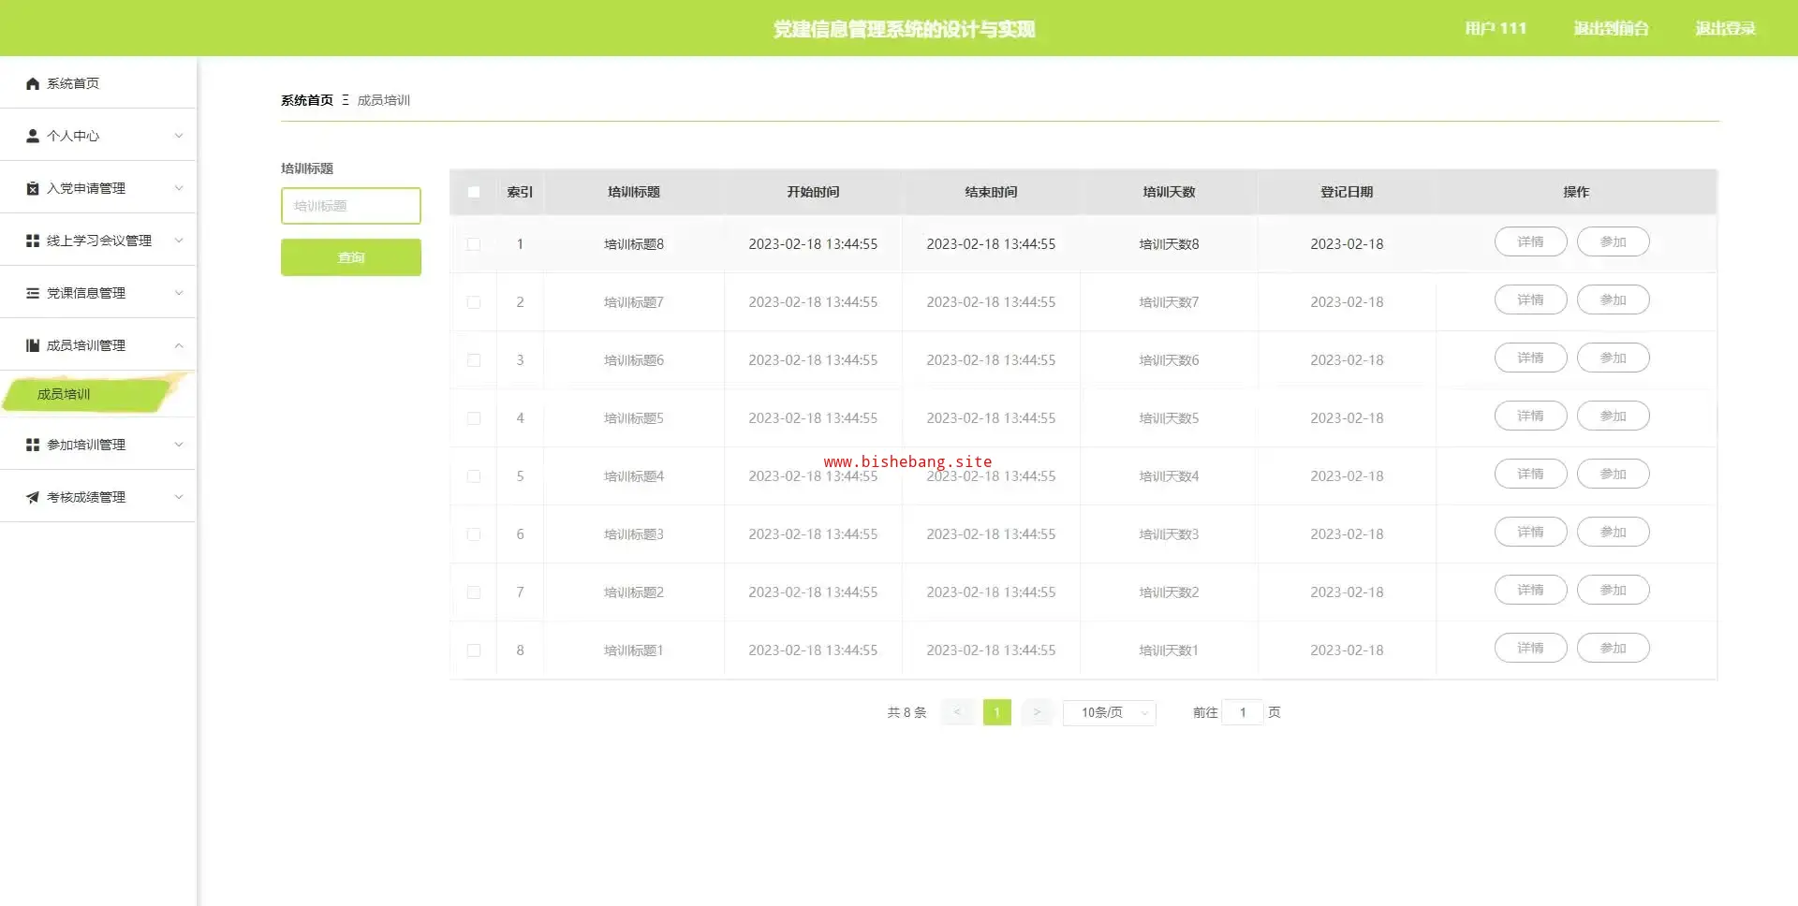Viewport: 1798px width, 906px height.
Task: Expand the 党课信息管理 menu chevron
Action: click(179, 293)
